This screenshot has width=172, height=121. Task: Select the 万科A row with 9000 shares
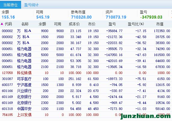coord(86,31)
